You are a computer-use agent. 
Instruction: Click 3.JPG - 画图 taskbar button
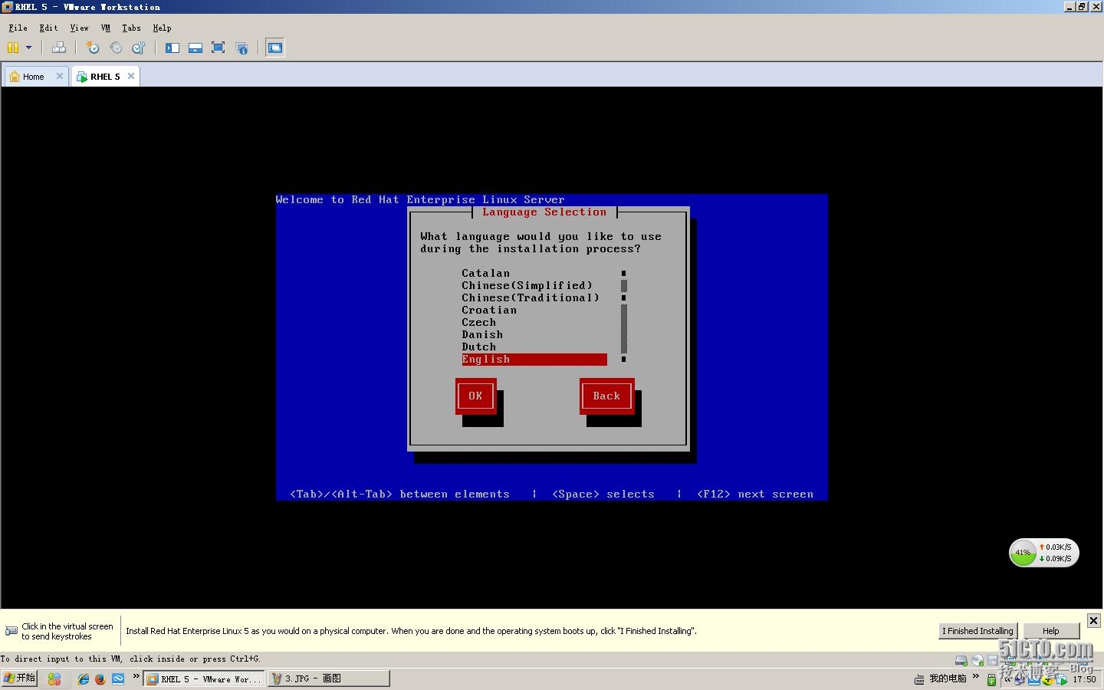(x=328, y=678)
